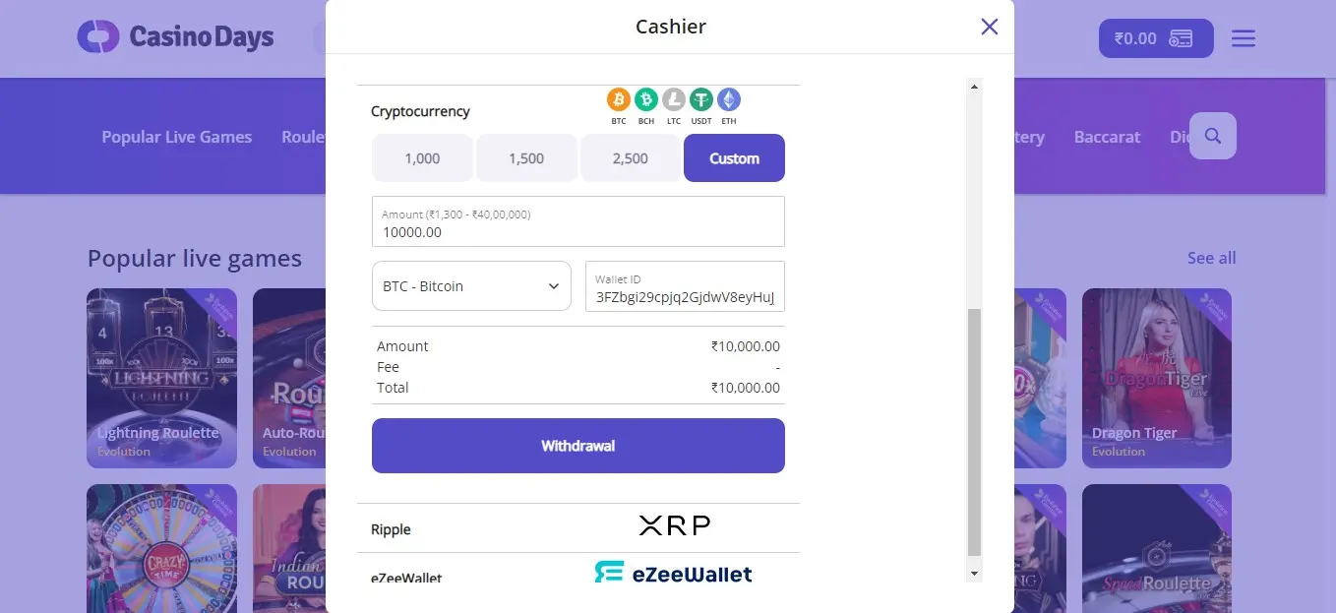Viewport: 1336px width, 613px height.
Task: Choose the 2,500 preset amount
Action: tap(631, 158)
